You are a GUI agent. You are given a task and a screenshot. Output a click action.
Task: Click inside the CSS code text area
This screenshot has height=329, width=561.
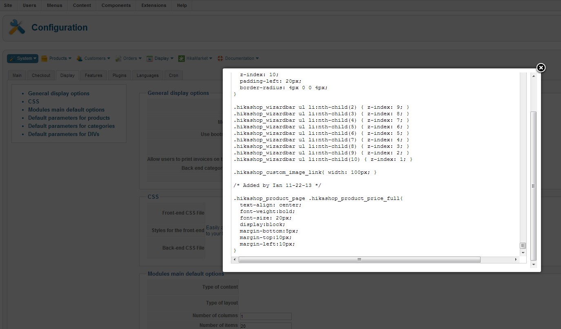click(367, 183)
